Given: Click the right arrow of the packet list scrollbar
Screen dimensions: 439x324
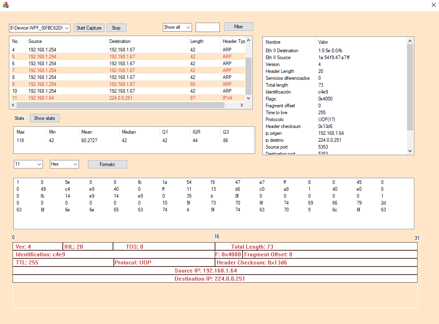Looking at the screenshot, I should (242, 105).
